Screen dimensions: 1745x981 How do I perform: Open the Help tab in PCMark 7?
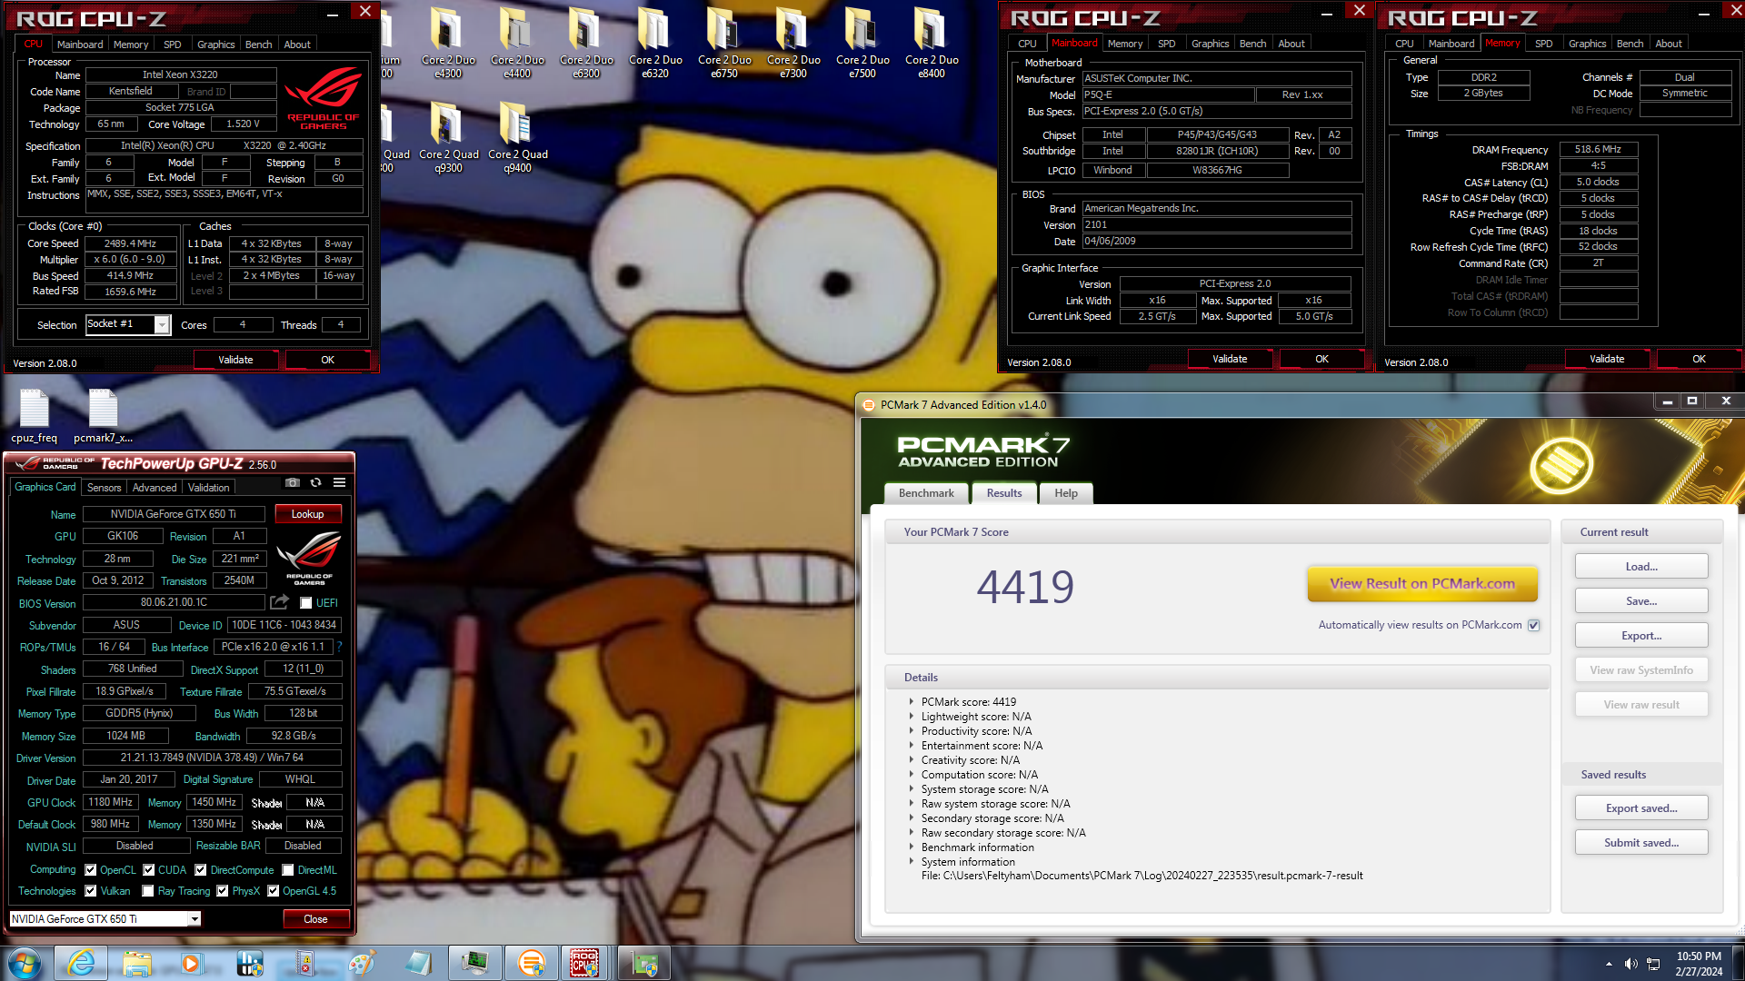[x=1066, y=493]
